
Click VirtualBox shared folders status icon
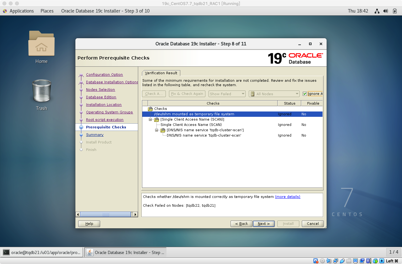pos(349,261)
